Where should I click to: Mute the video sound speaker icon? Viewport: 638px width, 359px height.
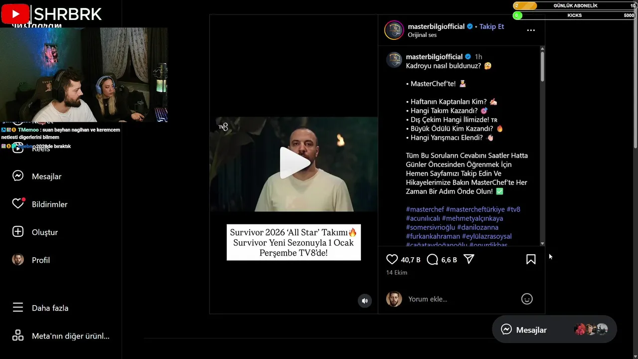(365, 301)
